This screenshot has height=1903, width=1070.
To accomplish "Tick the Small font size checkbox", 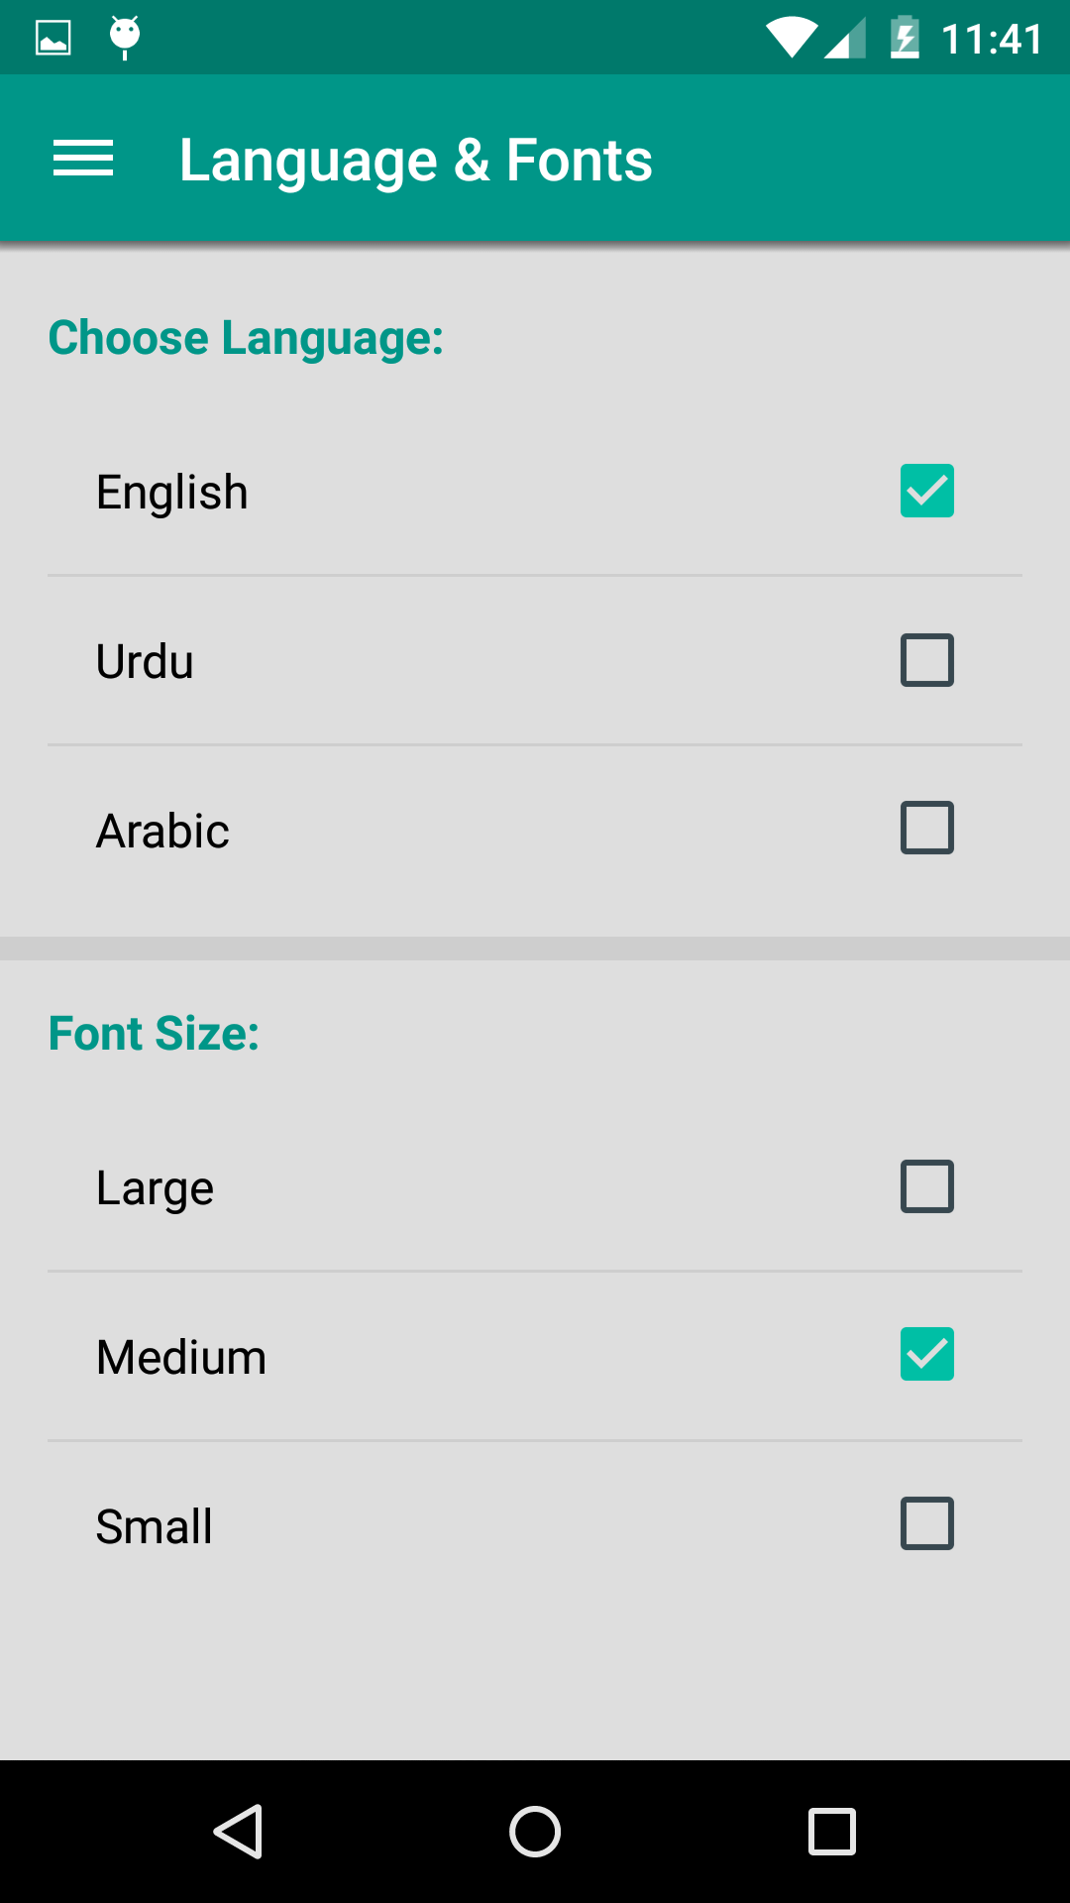I will [x=927, y=1523].
